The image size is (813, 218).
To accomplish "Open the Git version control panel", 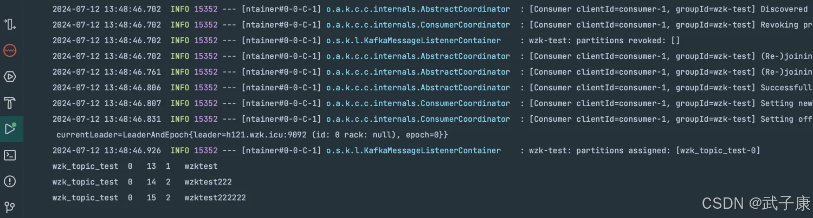I will 10,207.
